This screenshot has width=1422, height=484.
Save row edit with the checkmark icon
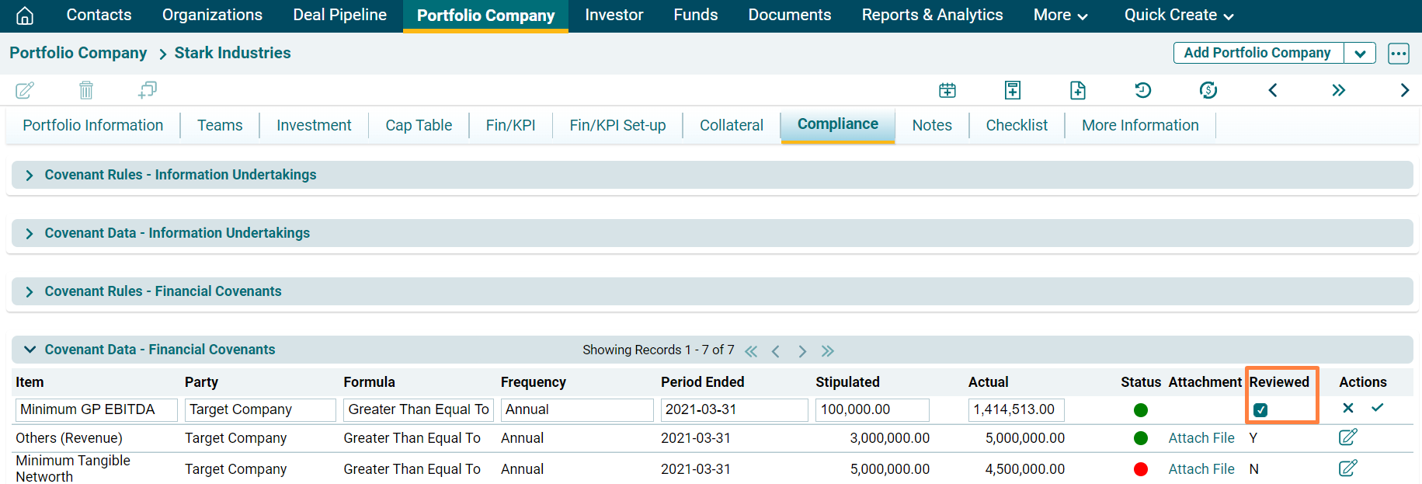[1377, 408]
